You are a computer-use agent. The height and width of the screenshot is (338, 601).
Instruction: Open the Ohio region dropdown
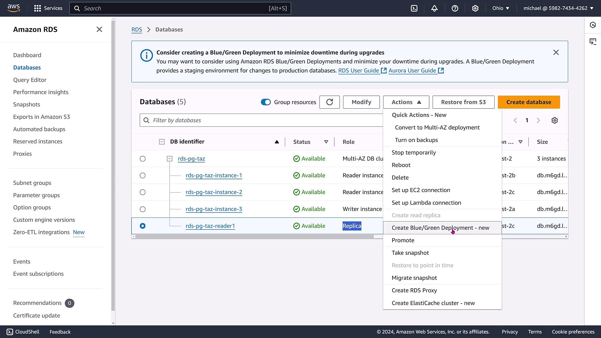coord(501,8)
